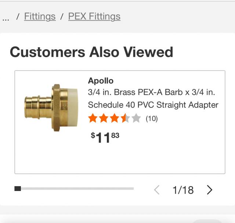Go to next carousel product
Image resolution: width=235 pixels, height=223 pixels.
coord(210,190)
